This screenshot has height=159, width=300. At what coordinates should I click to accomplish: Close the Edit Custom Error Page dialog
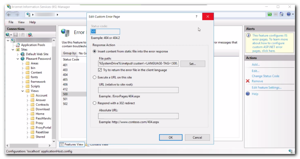point(208,17)
